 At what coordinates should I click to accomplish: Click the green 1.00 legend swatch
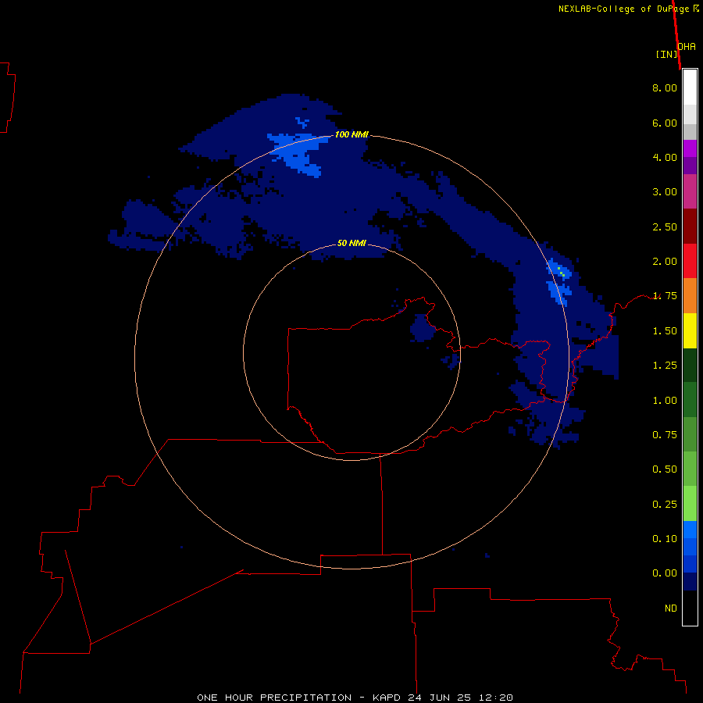coord(690,400)
